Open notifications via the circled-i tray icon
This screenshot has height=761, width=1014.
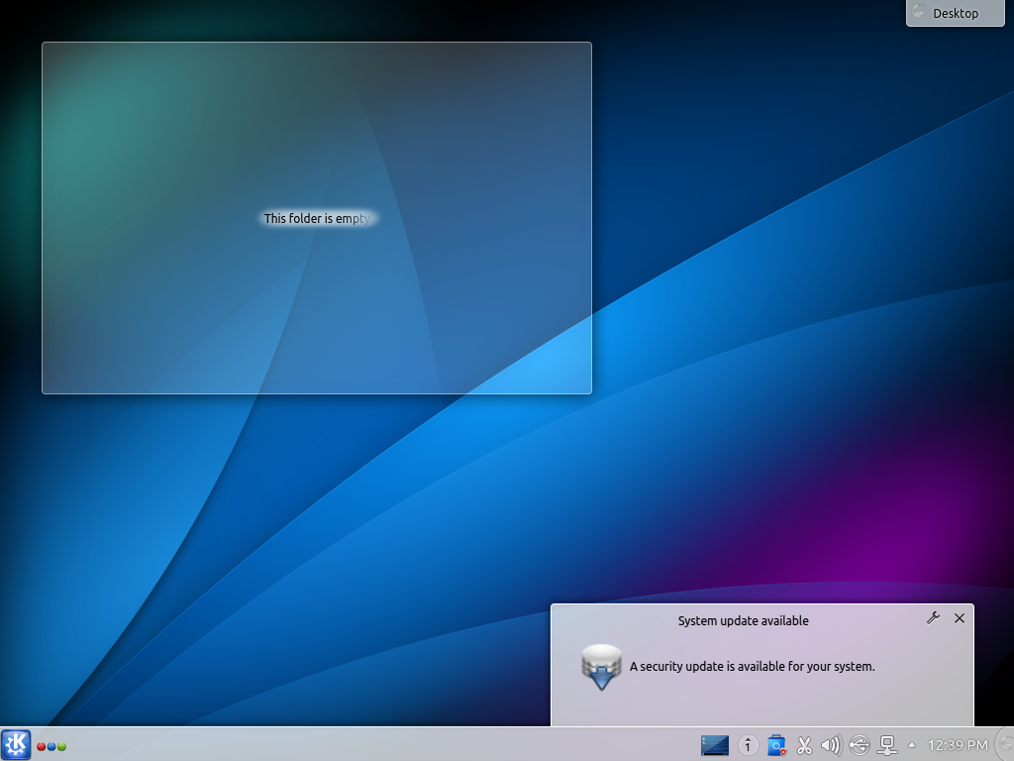point(748,745)
